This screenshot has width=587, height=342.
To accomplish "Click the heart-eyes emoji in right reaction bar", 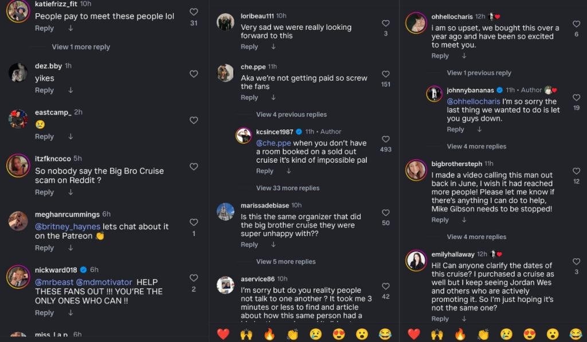I will [529, 334].
